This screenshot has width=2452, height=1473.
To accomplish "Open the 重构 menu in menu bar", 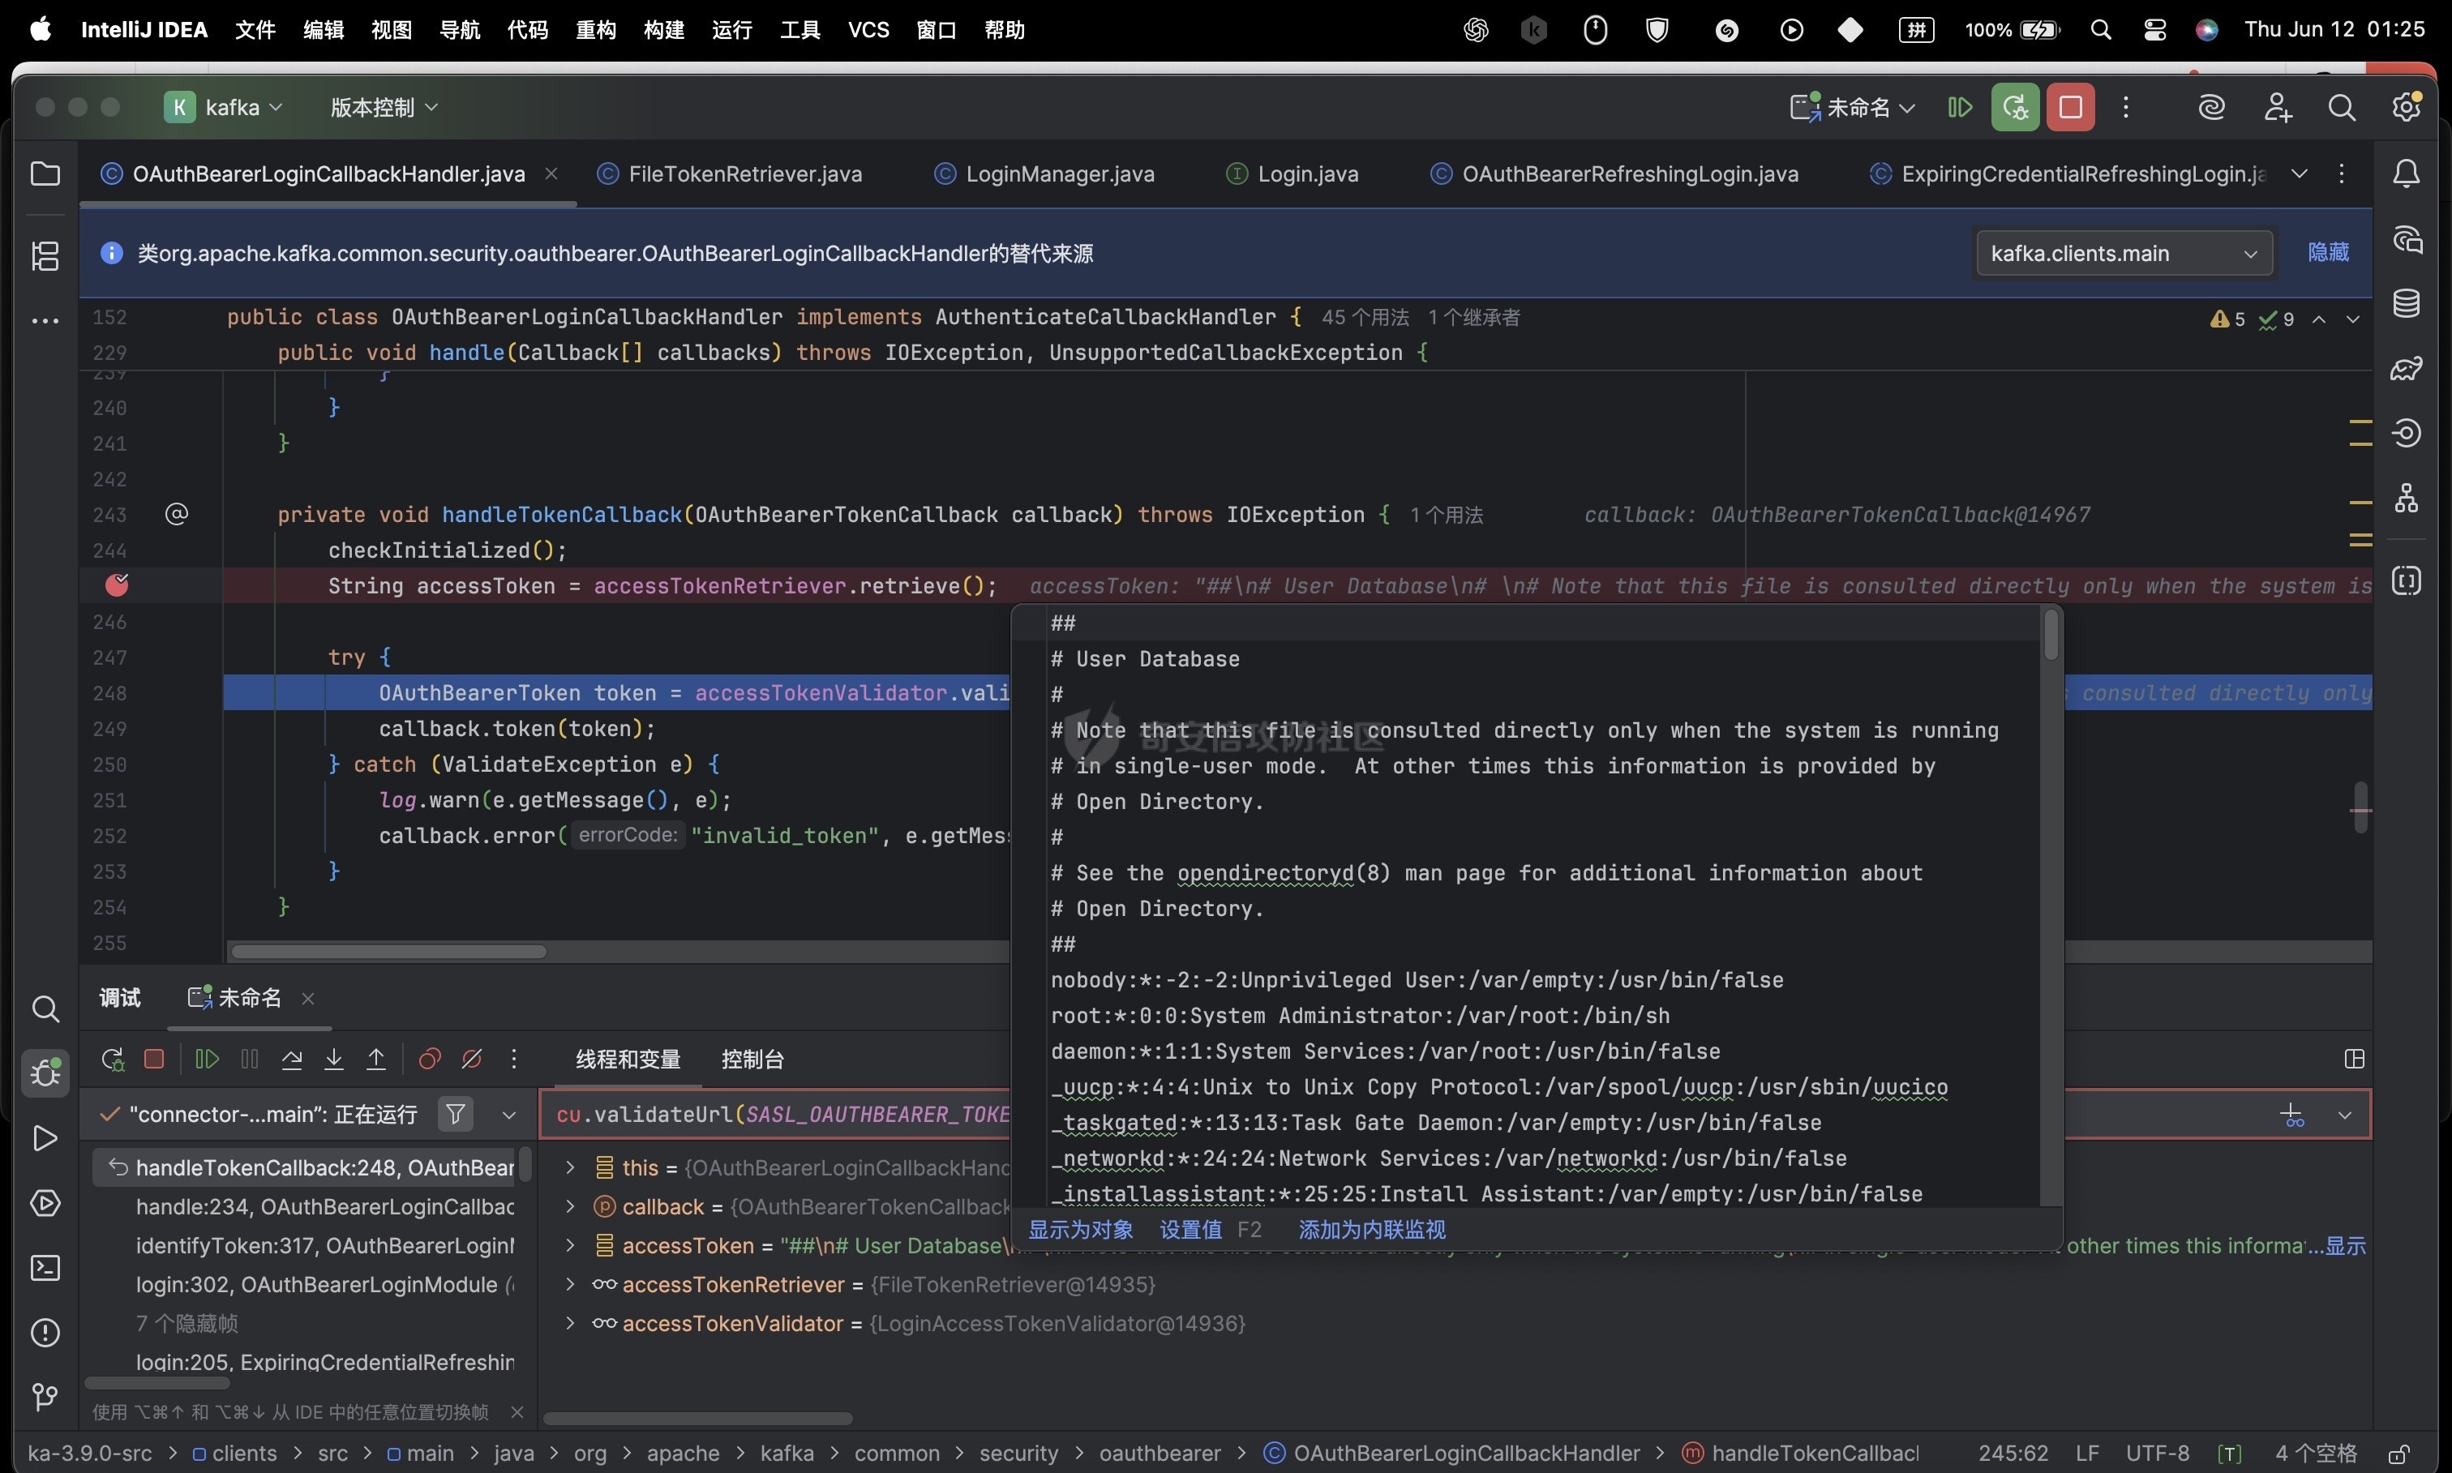I will point(596,30).
